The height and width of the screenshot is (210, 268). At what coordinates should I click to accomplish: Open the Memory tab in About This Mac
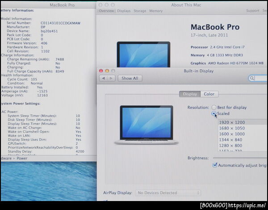[x=156, y=11]
